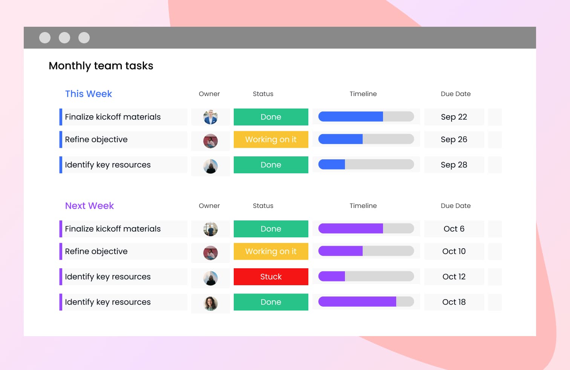Open Refine objective task in This Week

coord(96,139)
